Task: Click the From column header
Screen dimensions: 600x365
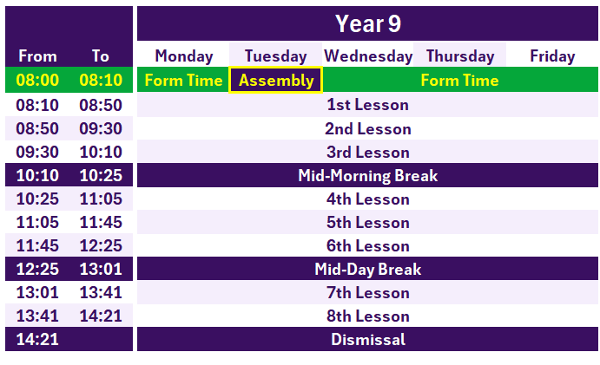Action: pyautogui.click(x=37, y=56)
